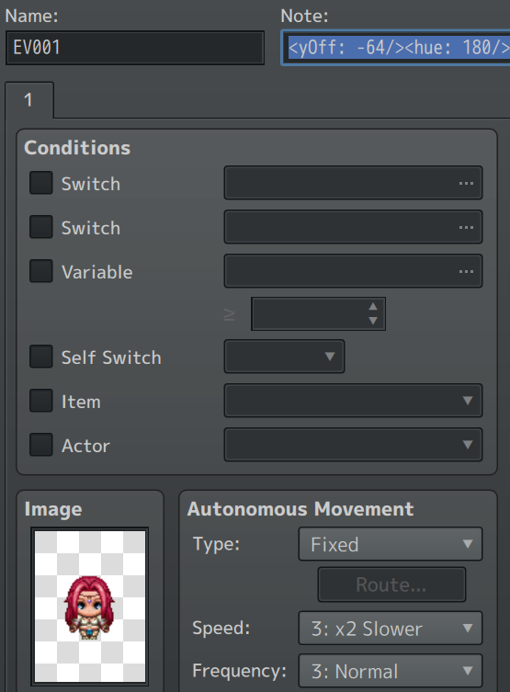Image resolution: width=510 pixels, height=692 pixels.
Task: Open the Self Switch dropdown
Action: 284,357
